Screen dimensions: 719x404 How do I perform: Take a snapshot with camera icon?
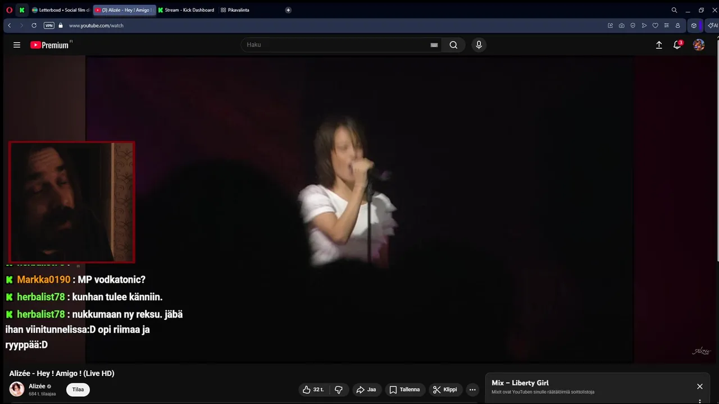pos(621,25)
